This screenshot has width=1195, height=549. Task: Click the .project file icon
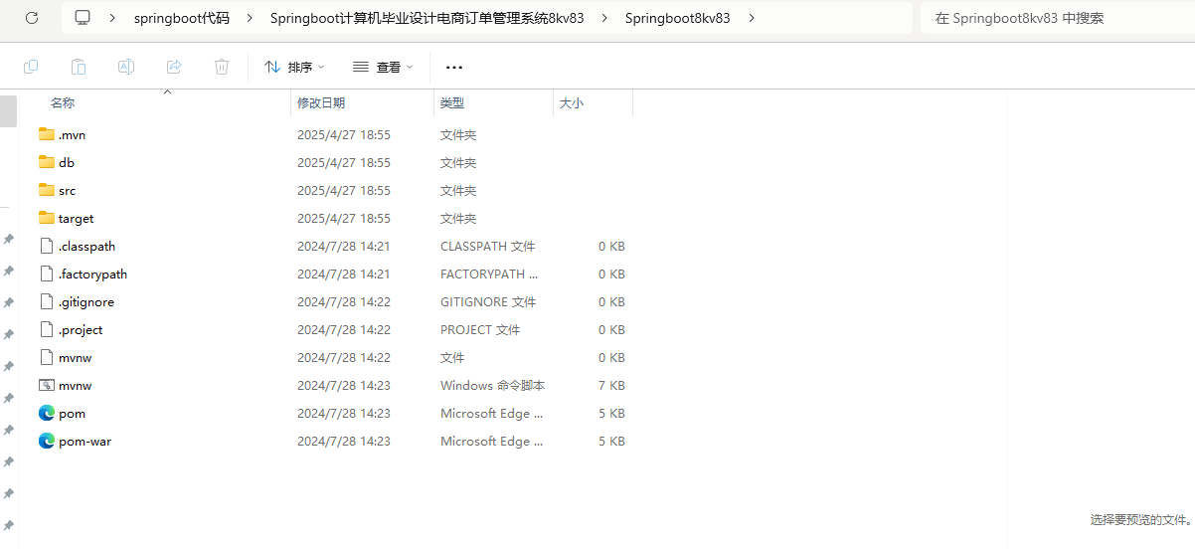[x=47, y=329]
